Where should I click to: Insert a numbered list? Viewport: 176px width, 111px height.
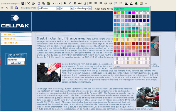tap(116, 3)
